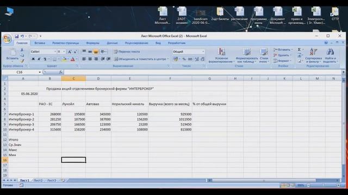Decrease font size with small A
The height and width of the screenshot is (195, 348).
point(75,52)
